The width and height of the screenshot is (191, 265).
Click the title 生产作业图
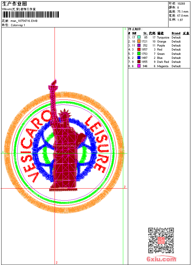pyautogui.click(x=14, y=4)
